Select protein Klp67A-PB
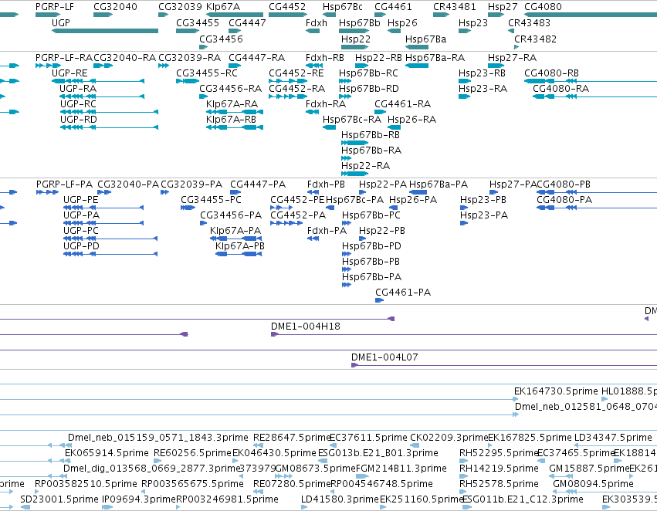Screen dimensions: 657x511 click(x=239, y=246)
